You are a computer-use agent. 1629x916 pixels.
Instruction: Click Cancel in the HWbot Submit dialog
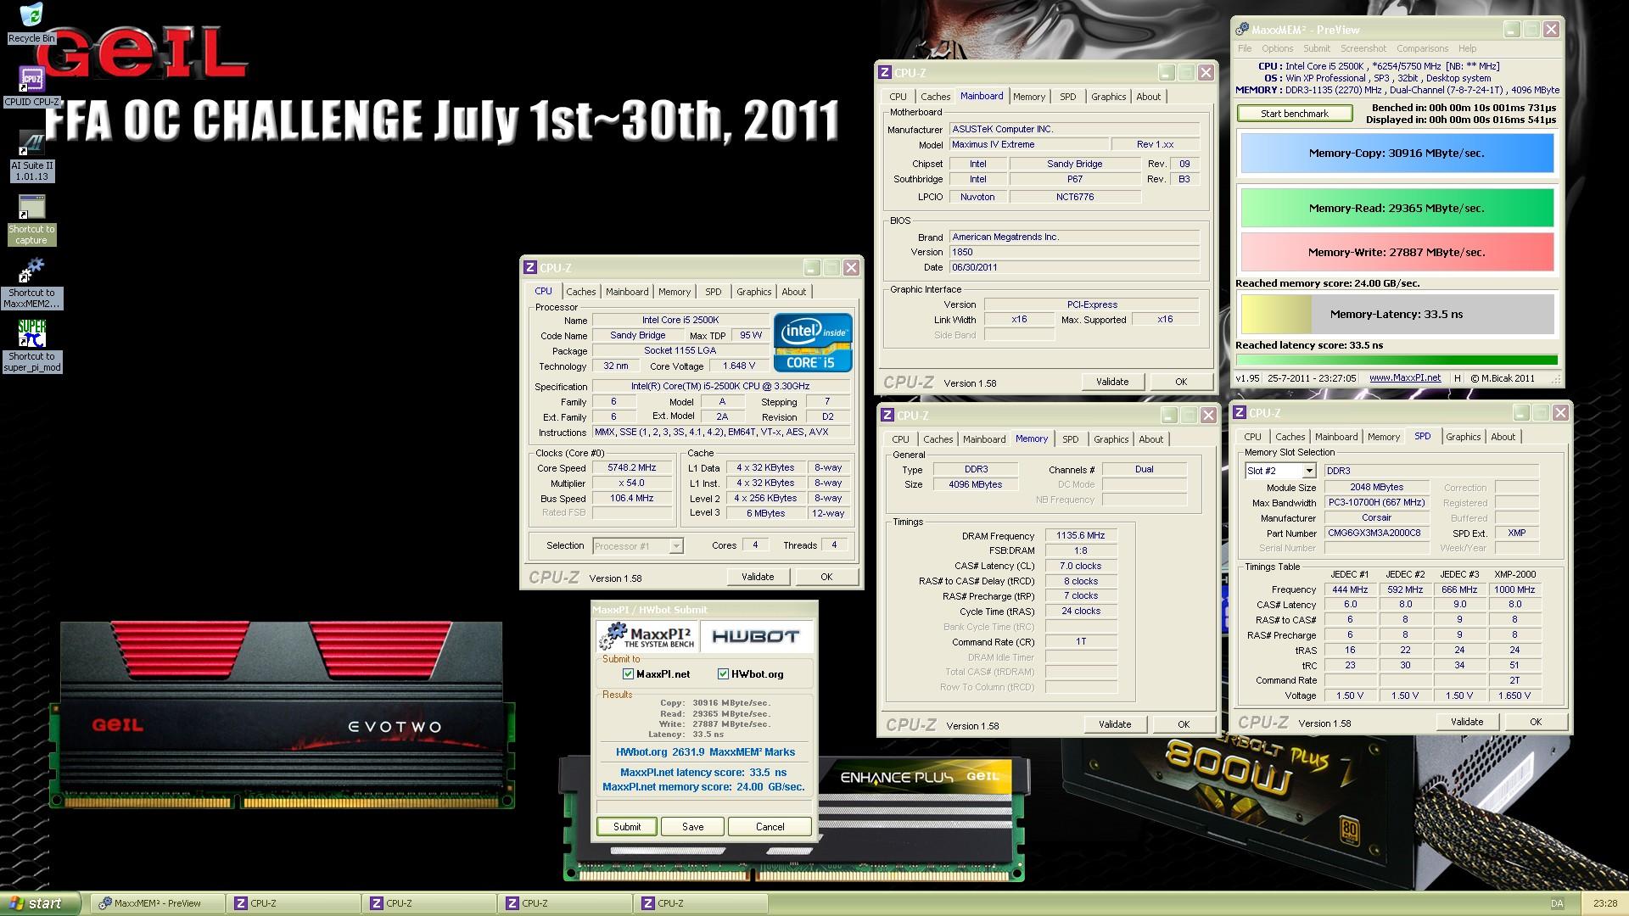coord(770,827)
